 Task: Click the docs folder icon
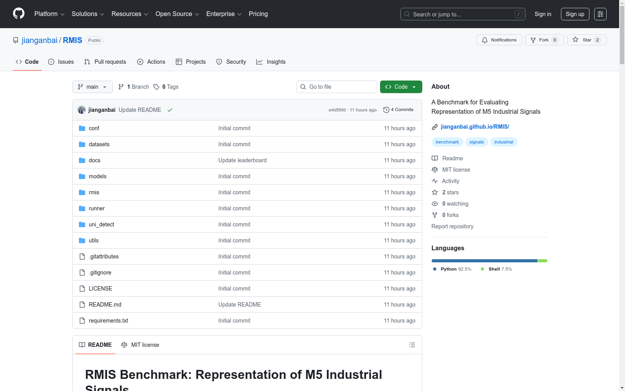tap(82, 160)
